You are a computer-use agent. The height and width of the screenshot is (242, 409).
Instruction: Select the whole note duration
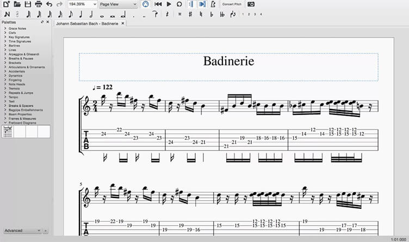pyautogui.click(x=102, y=16)
